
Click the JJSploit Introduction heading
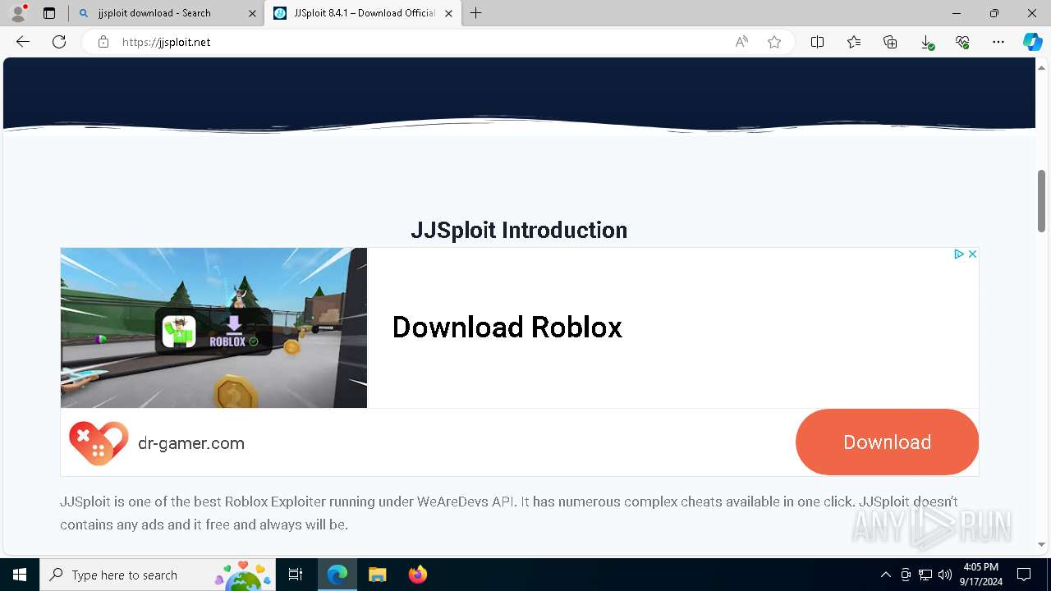click(519, 230)
